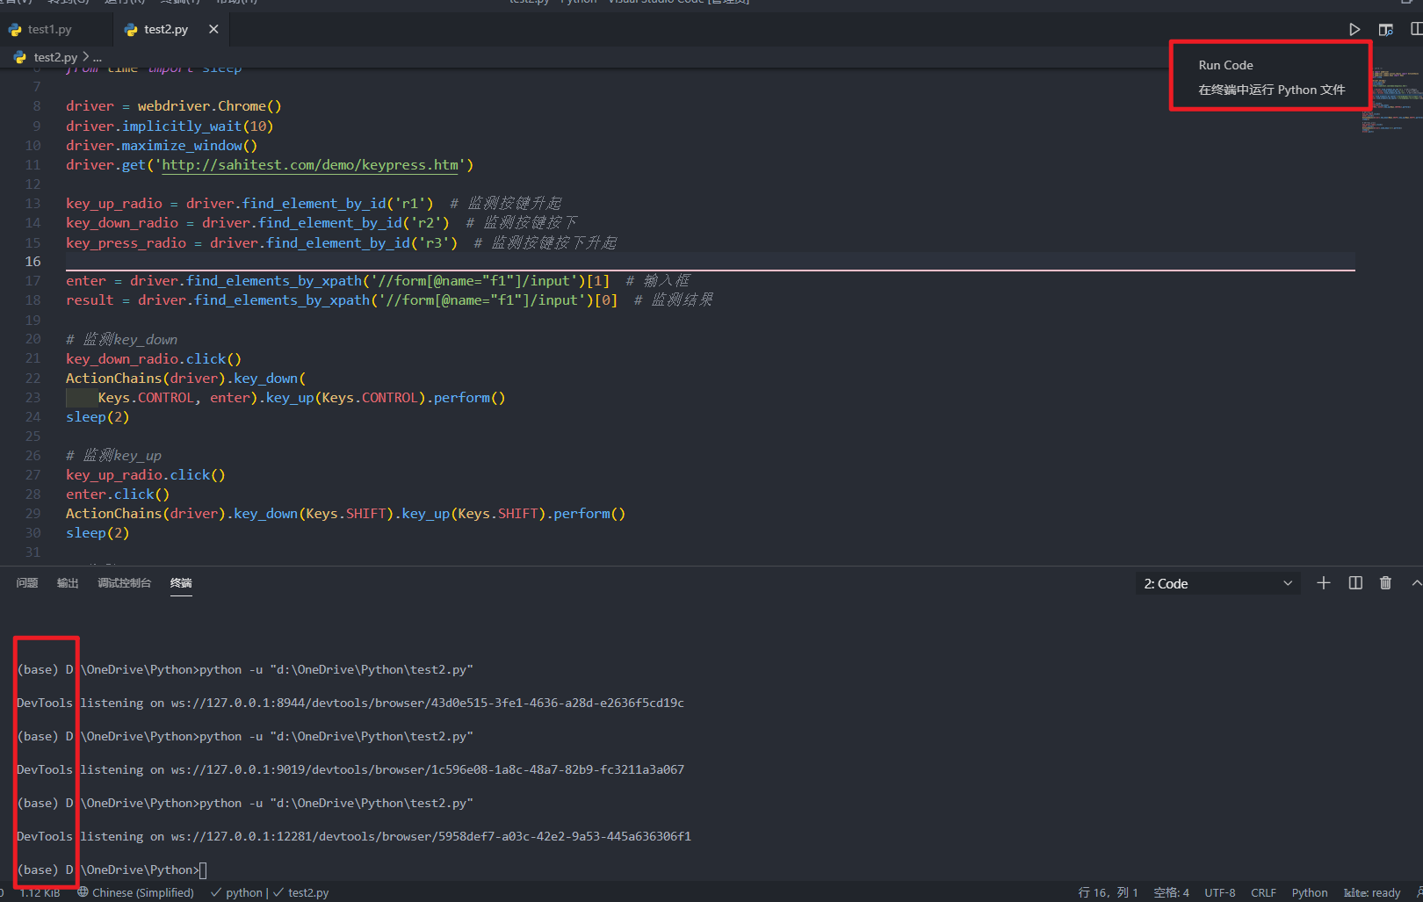The height and width of the screenshot is (902, 1423).
Task: Create a new terminal with the plus icon
Action: coord(1324,583)
